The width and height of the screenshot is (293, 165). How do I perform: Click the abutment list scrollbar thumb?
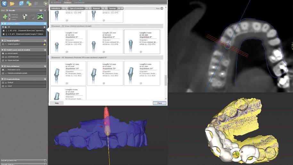coord(166,80)
